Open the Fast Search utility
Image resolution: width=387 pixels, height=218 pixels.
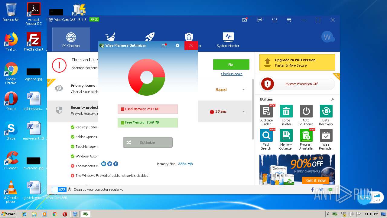(x=266, y=140)
